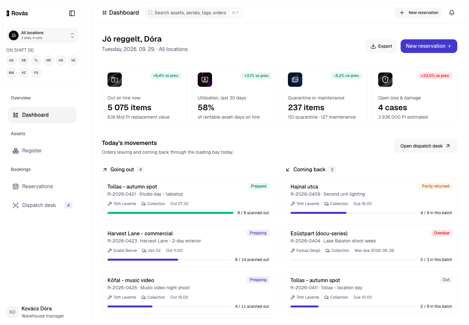
Task: Click the Coming back column heading
Action: coord(309,170)
